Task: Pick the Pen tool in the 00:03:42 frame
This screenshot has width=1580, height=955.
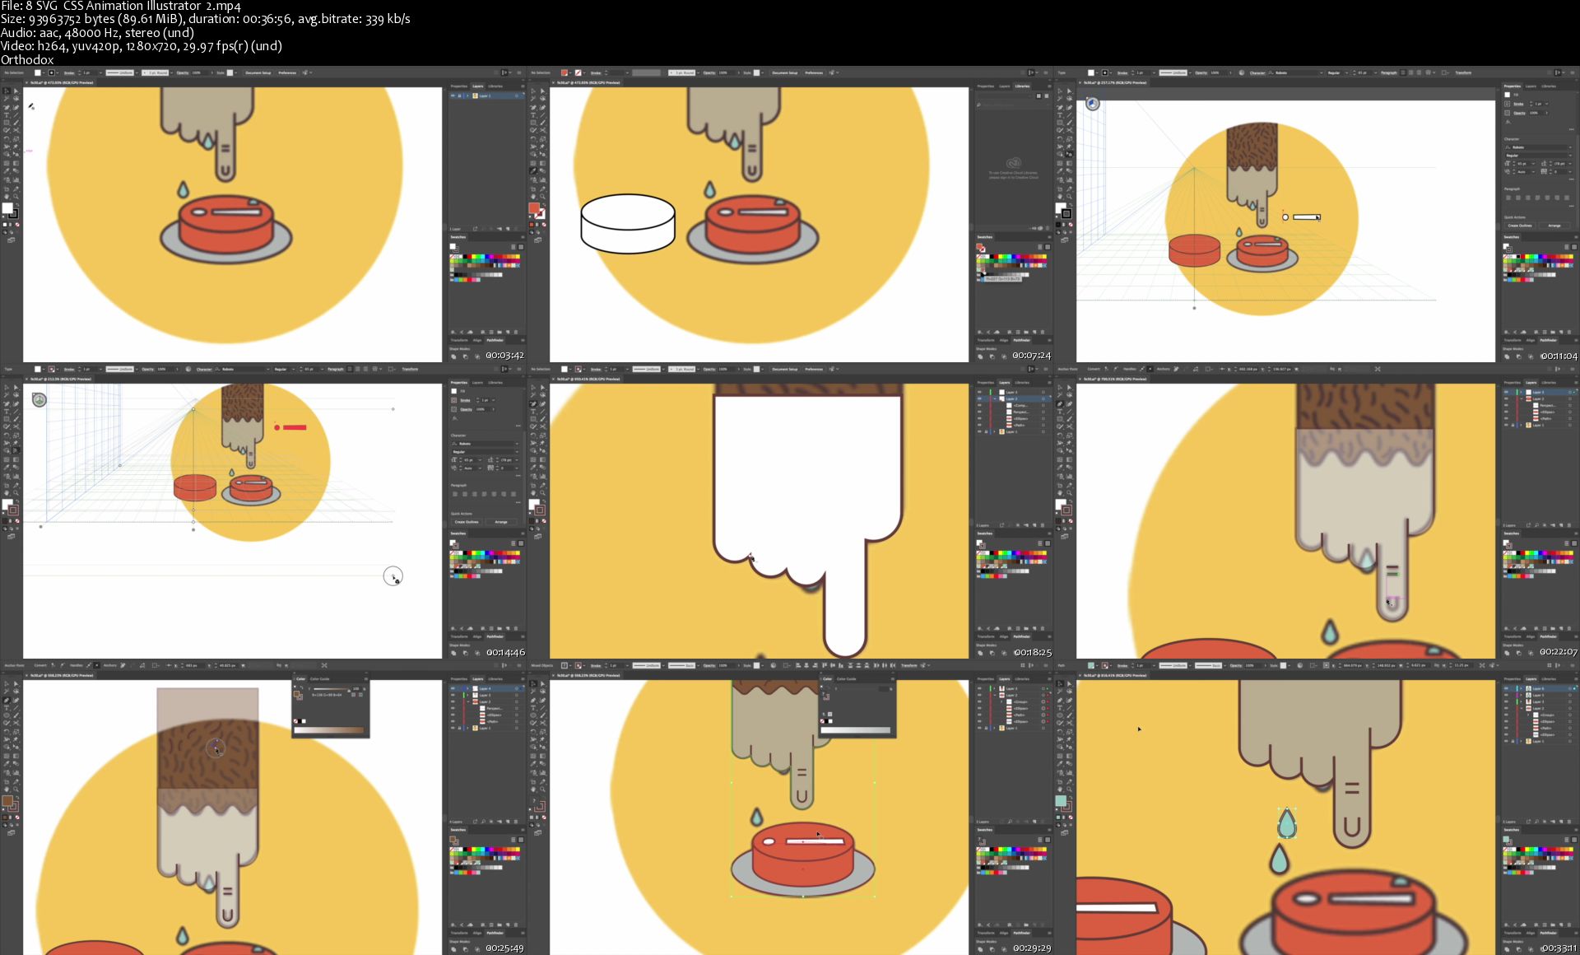Action: (x=7, y=108)
